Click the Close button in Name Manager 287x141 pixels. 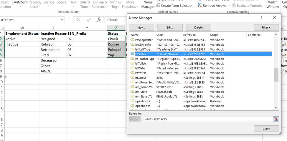click(266, 129)
